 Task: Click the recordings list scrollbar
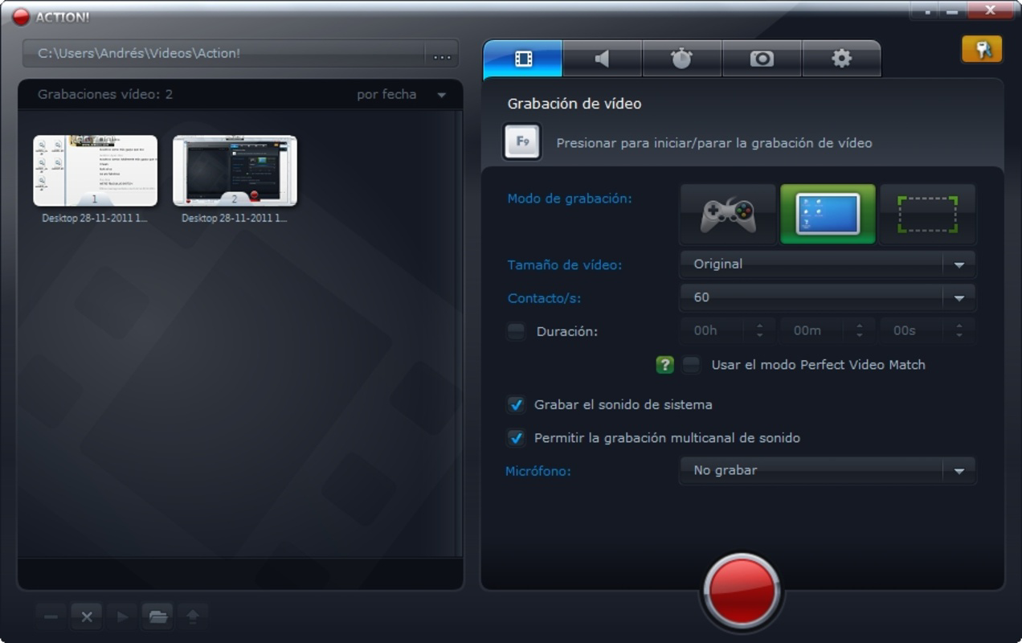click(459, 334)
